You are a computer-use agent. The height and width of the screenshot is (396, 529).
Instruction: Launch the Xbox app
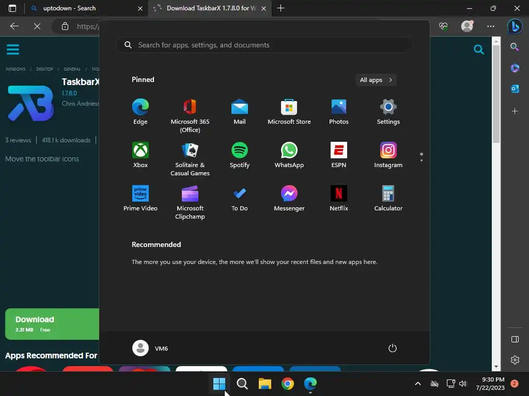[141, 155]
